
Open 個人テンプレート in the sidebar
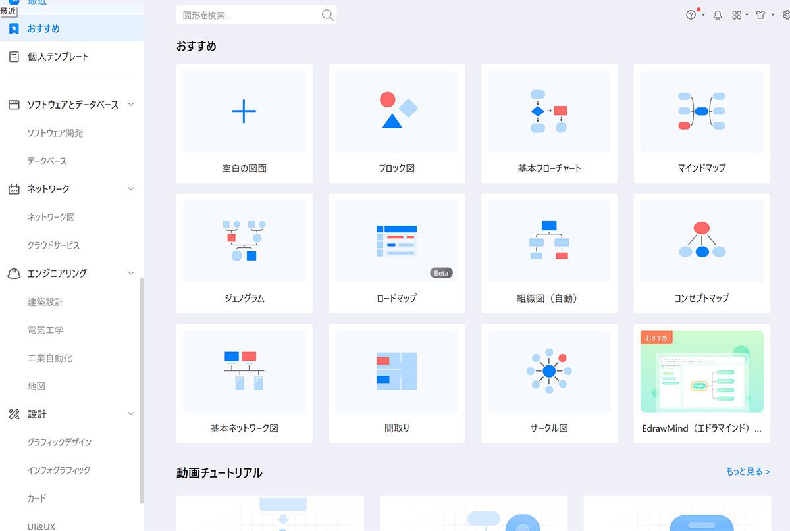pyautogui.click(x=58, y=57)
